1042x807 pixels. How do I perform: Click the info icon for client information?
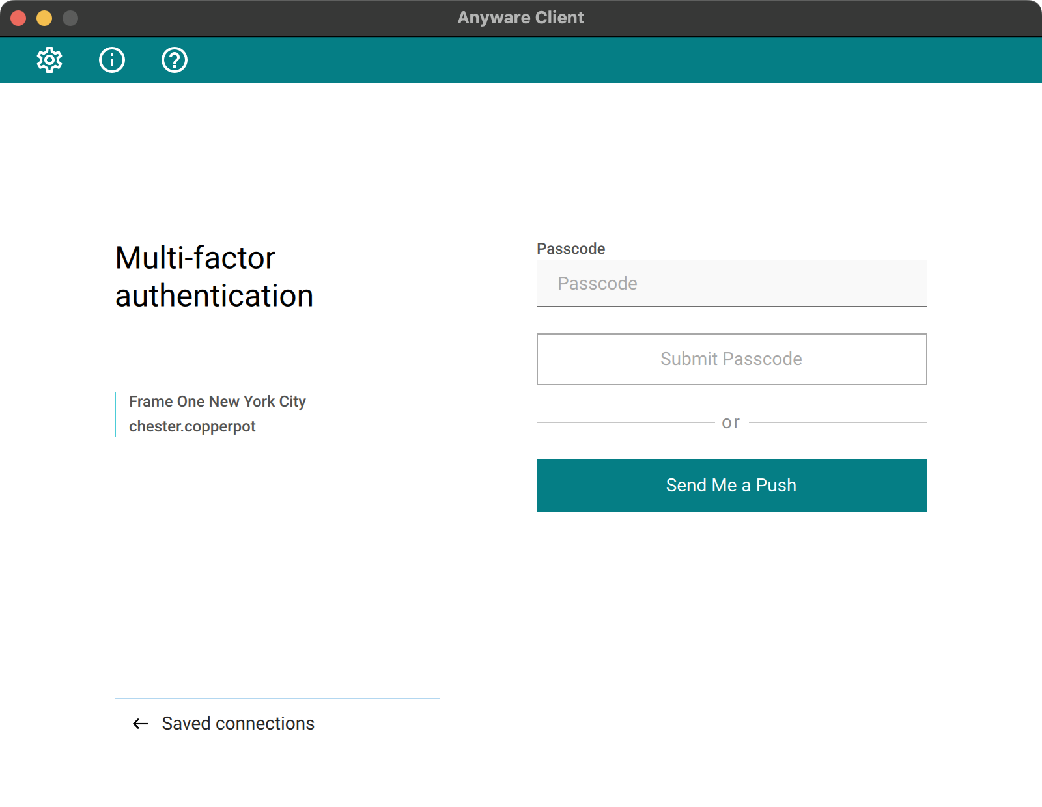pyautogui.click(x=111, y=60)
